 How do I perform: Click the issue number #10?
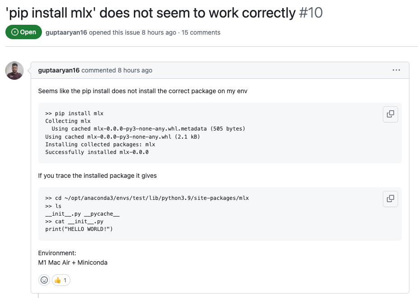(311, 13)
